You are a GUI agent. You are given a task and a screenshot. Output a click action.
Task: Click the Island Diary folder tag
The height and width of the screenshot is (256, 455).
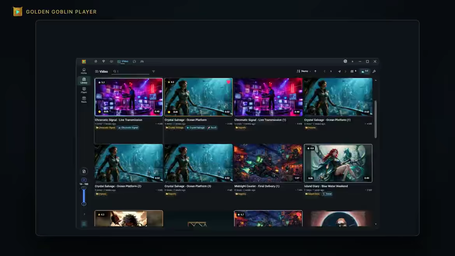pos(312,194)
